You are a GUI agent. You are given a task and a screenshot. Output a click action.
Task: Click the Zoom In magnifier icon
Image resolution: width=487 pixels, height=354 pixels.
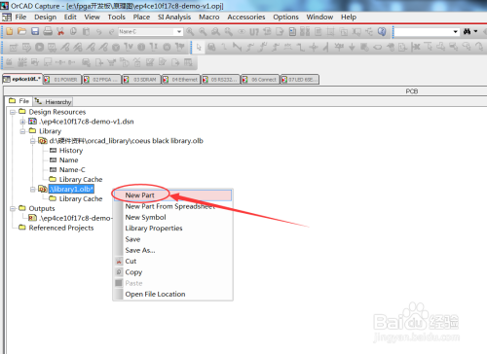pyautogui.click(x=190, y=31)
